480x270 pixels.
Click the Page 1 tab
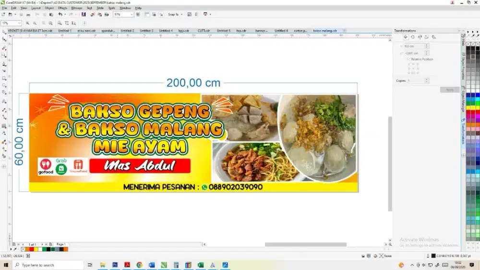tap(61, 244)
